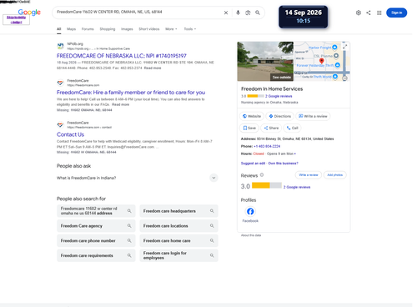Open 2 Google reviews link beside 3.0 rating

click(297, 187)
